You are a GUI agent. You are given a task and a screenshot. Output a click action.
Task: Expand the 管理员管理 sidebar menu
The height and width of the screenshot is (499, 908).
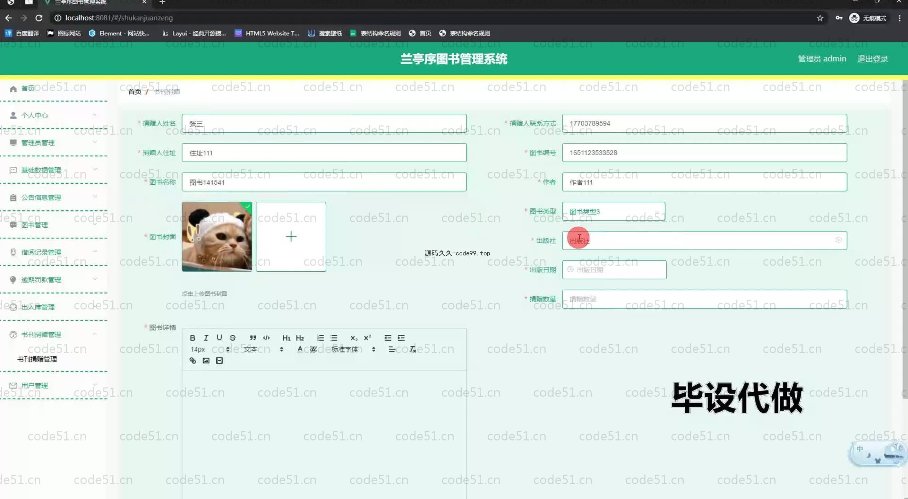point(53,143)
